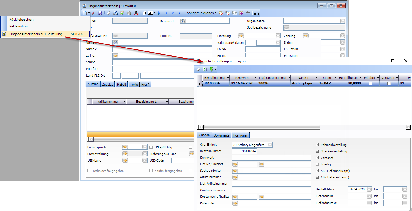Expand the Org. Einheit combo box
This screenshot has height=211, width=412.
point(270,145)
